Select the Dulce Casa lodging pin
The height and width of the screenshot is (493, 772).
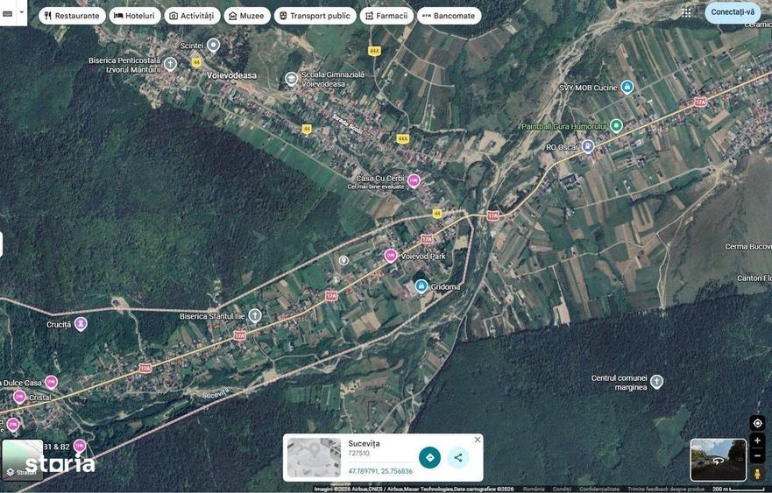click(x=51, y=382)
